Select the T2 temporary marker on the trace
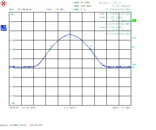Image resolution: width=156 pixels, height=130 pixels. click(x=91, y=49)
